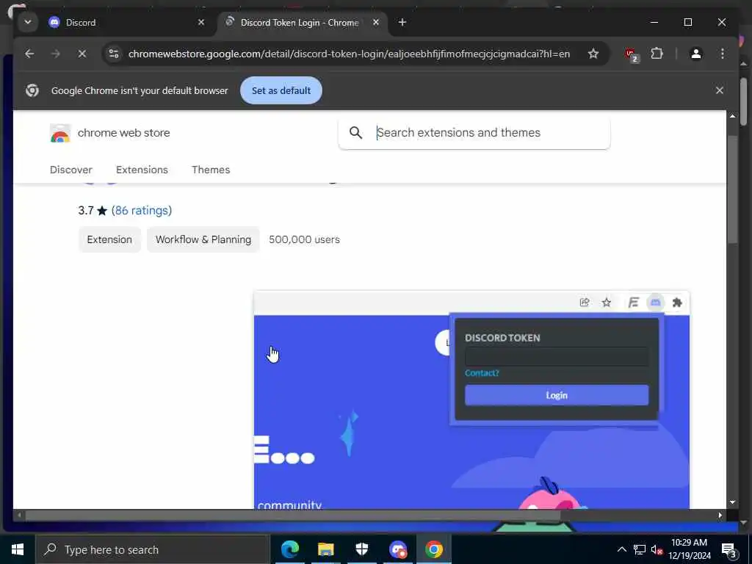Click the horizontal scrollbar left arrow

pyautogui.click(x=19, y=516)
